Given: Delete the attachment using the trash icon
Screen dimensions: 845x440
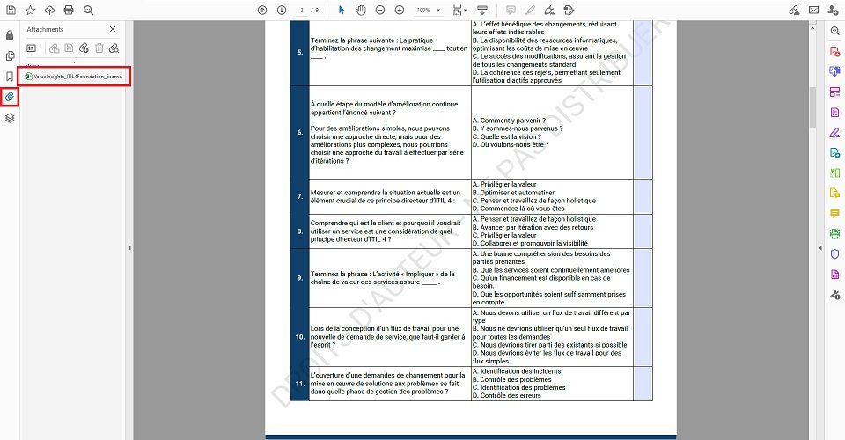Looking at the screenshot, I should [x=99, y=48].
